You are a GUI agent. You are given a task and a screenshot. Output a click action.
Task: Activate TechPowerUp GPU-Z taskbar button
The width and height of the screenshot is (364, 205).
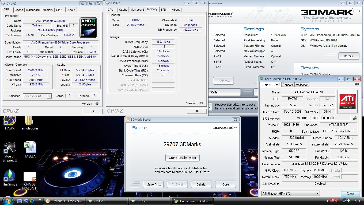tap(192, 201)
